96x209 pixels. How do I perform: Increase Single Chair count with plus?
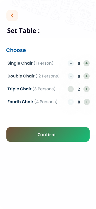(87, 63)
